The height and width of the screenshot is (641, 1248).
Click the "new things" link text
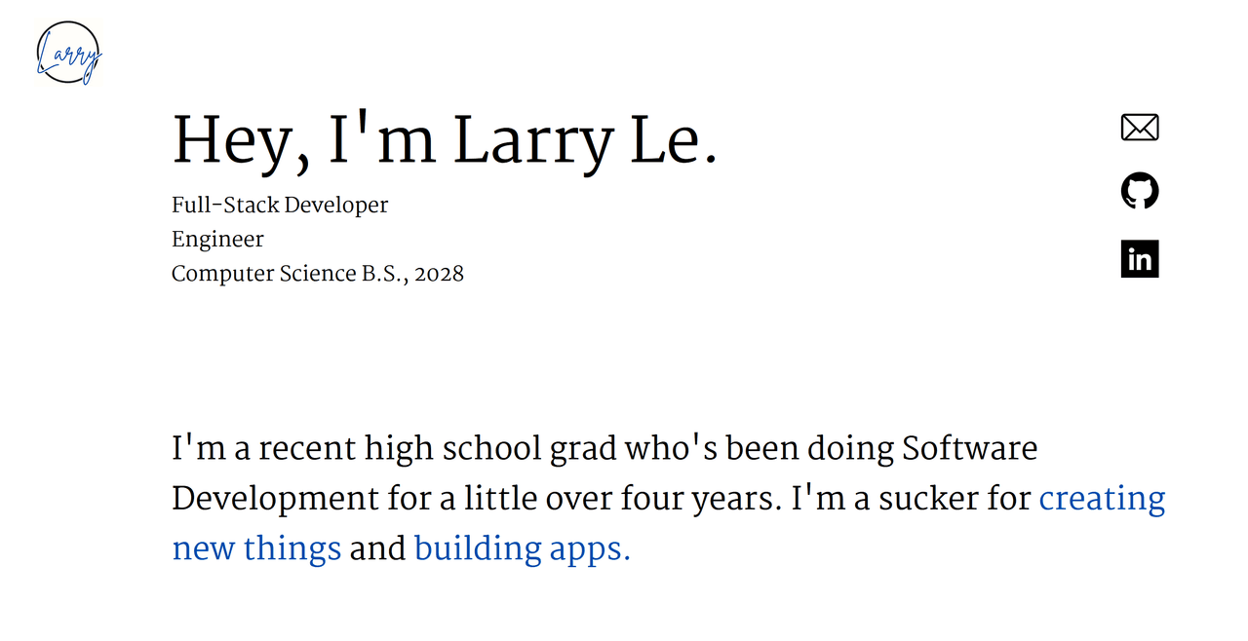[x=256, y=548]
